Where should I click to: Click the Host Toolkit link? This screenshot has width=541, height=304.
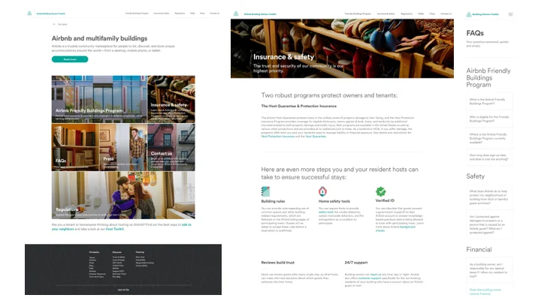click(x=114, y=229)
